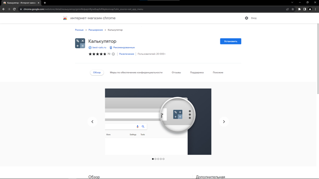This screenshot has width=319, height=179.
Task: Switch to the Поддержка tab
Action: [197, 73]
